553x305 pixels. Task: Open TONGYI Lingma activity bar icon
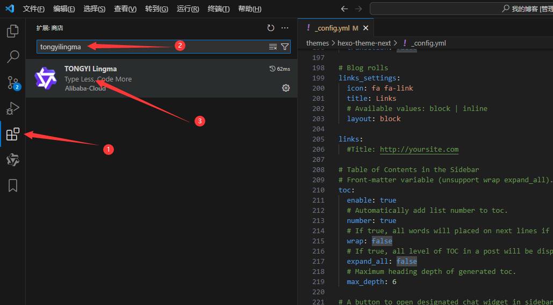[13, 160]
